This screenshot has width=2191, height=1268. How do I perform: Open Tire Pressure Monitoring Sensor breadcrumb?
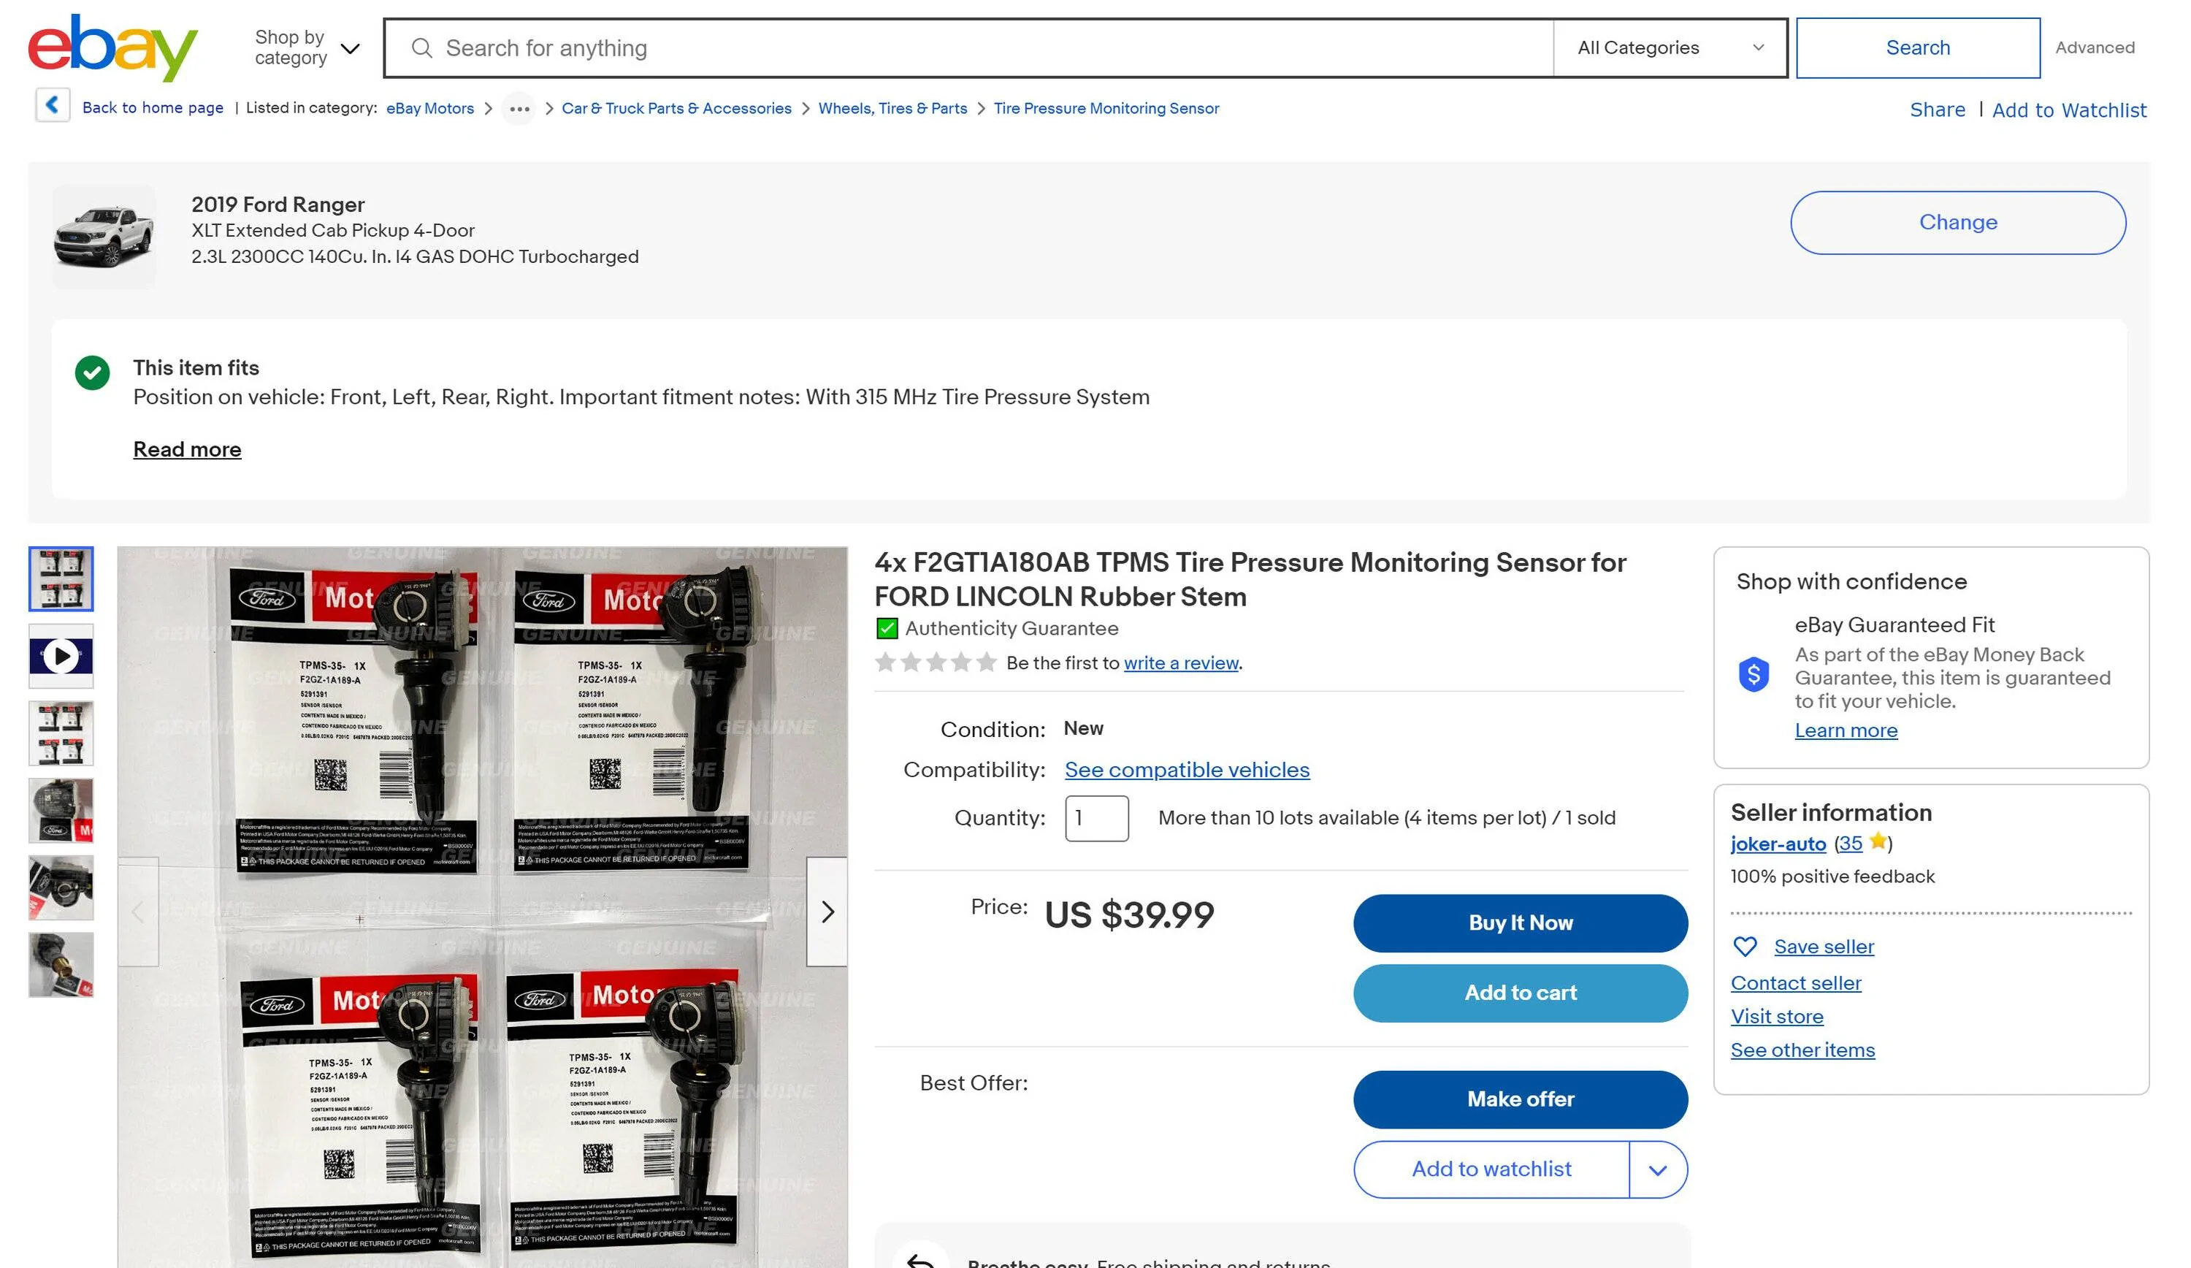pyautogui.click(x=1106, y=109)
